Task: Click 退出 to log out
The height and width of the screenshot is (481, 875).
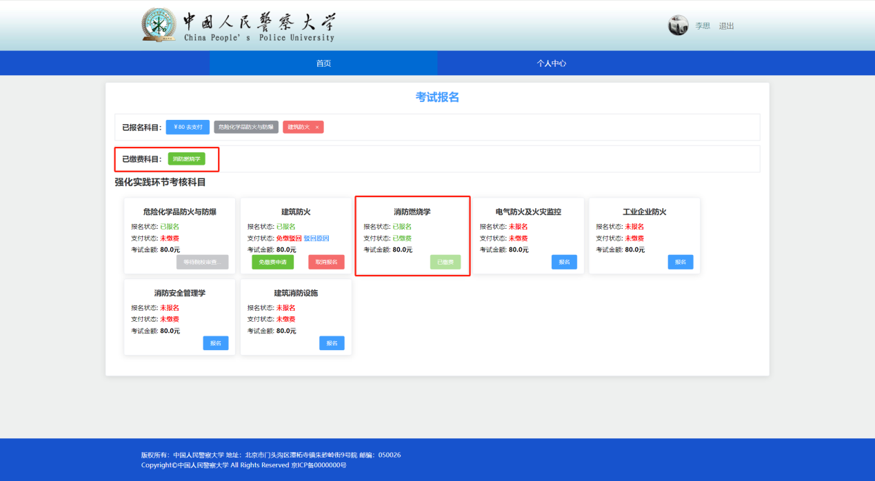Action: (726, 26)
